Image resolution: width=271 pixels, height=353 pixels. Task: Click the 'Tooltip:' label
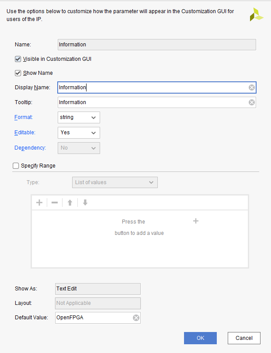coord(24,102)
